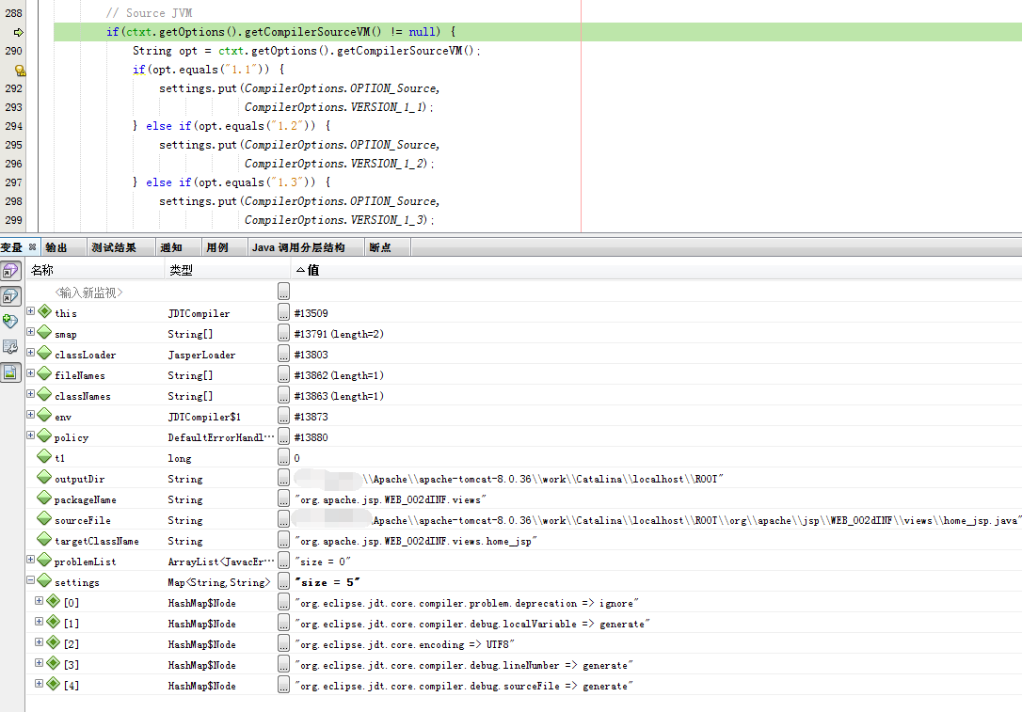Click the green-screen sidebar icon in variables panel
Image resolution: width=1022 pixels, height=712 pixels.
(x=10, y=372)
